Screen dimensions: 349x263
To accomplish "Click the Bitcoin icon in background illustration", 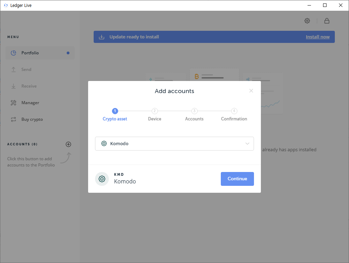I will click(x=197, y=77).
